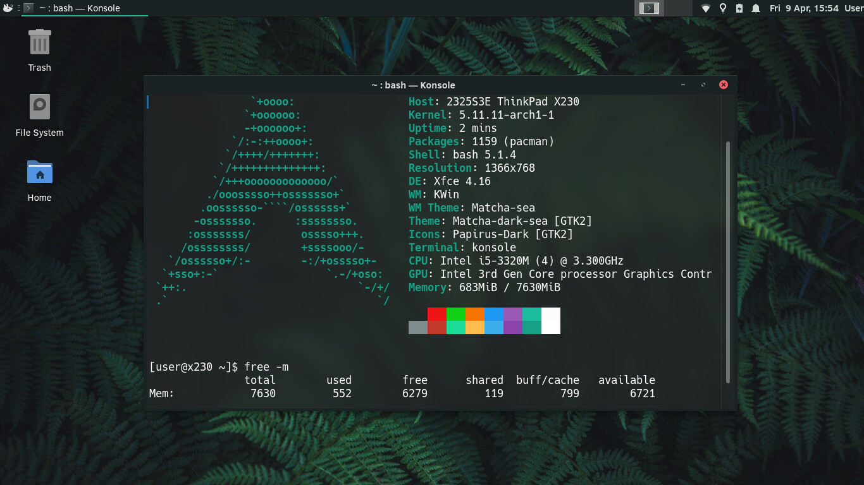Screen dimensions: 864x485
Task: Close the Konsole window with the red button
Action: tap(724, 85)
